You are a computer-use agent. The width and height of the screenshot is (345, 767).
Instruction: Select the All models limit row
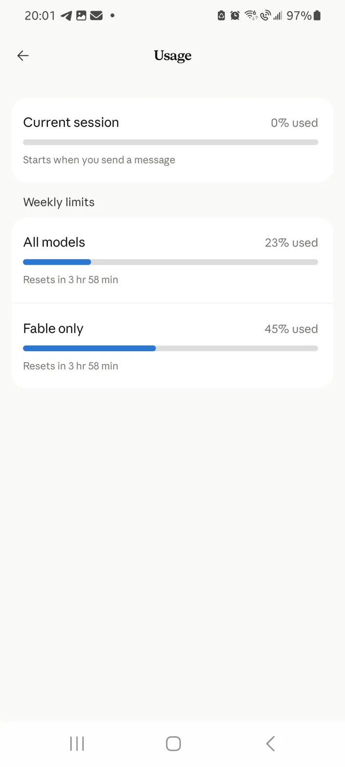click(x=172, y=260)
